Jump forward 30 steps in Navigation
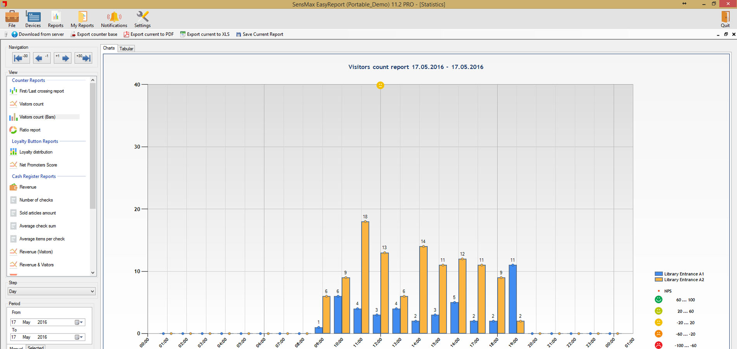 pos(83,58)
